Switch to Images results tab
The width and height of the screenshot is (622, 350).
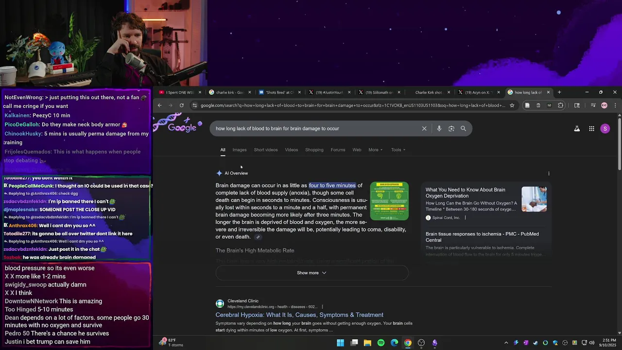(240, 150)
